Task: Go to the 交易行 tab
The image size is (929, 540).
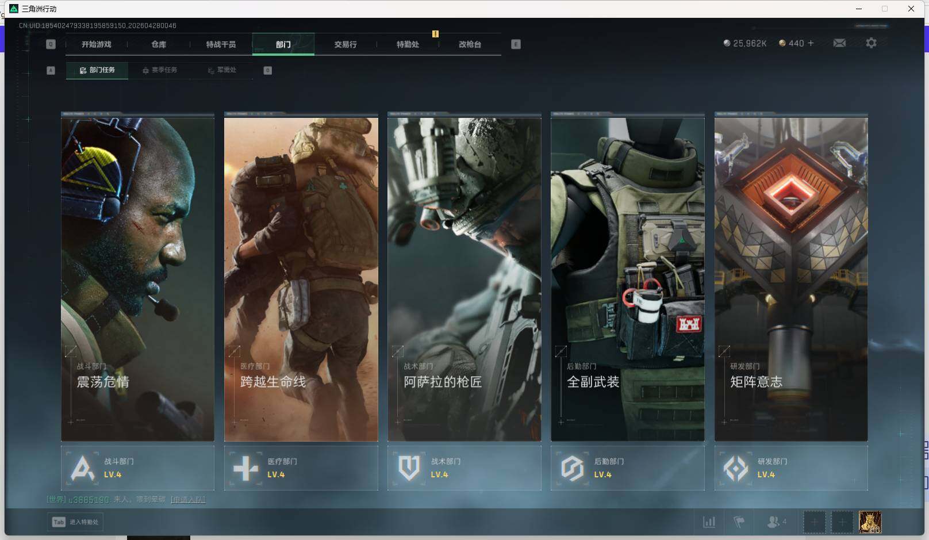Action: pos(346,44)
